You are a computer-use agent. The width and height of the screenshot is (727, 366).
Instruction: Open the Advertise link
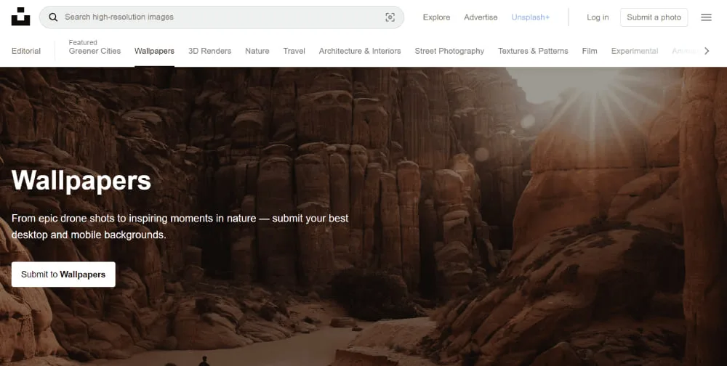pyautogui.click(x=481, y=17)
